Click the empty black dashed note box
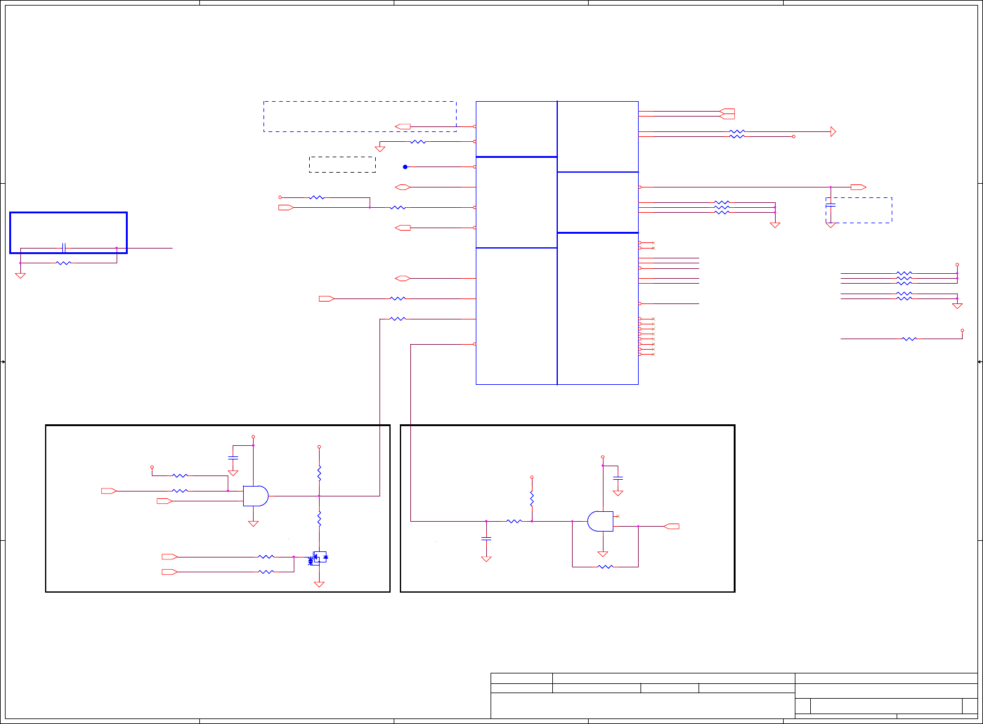This screenshot has height=724, width=983. (342, 164)
